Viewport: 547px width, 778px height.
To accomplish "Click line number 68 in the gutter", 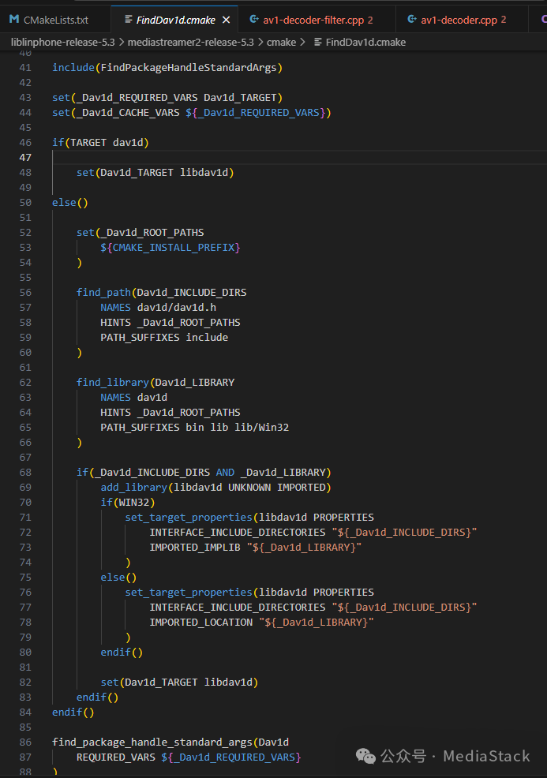I will [25, 472].
